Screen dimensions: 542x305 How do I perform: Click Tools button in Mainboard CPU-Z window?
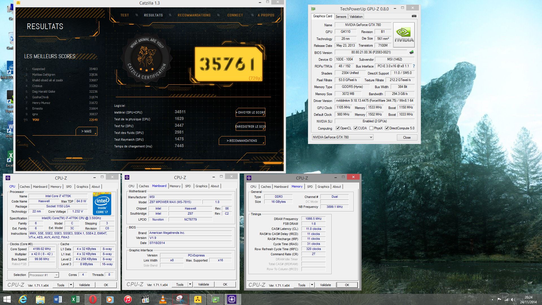pyautogui.click(x=180, y=285)
